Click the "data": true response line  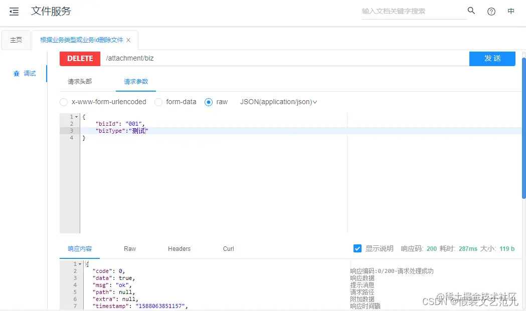pyautogui.click(x=114, y=278)
